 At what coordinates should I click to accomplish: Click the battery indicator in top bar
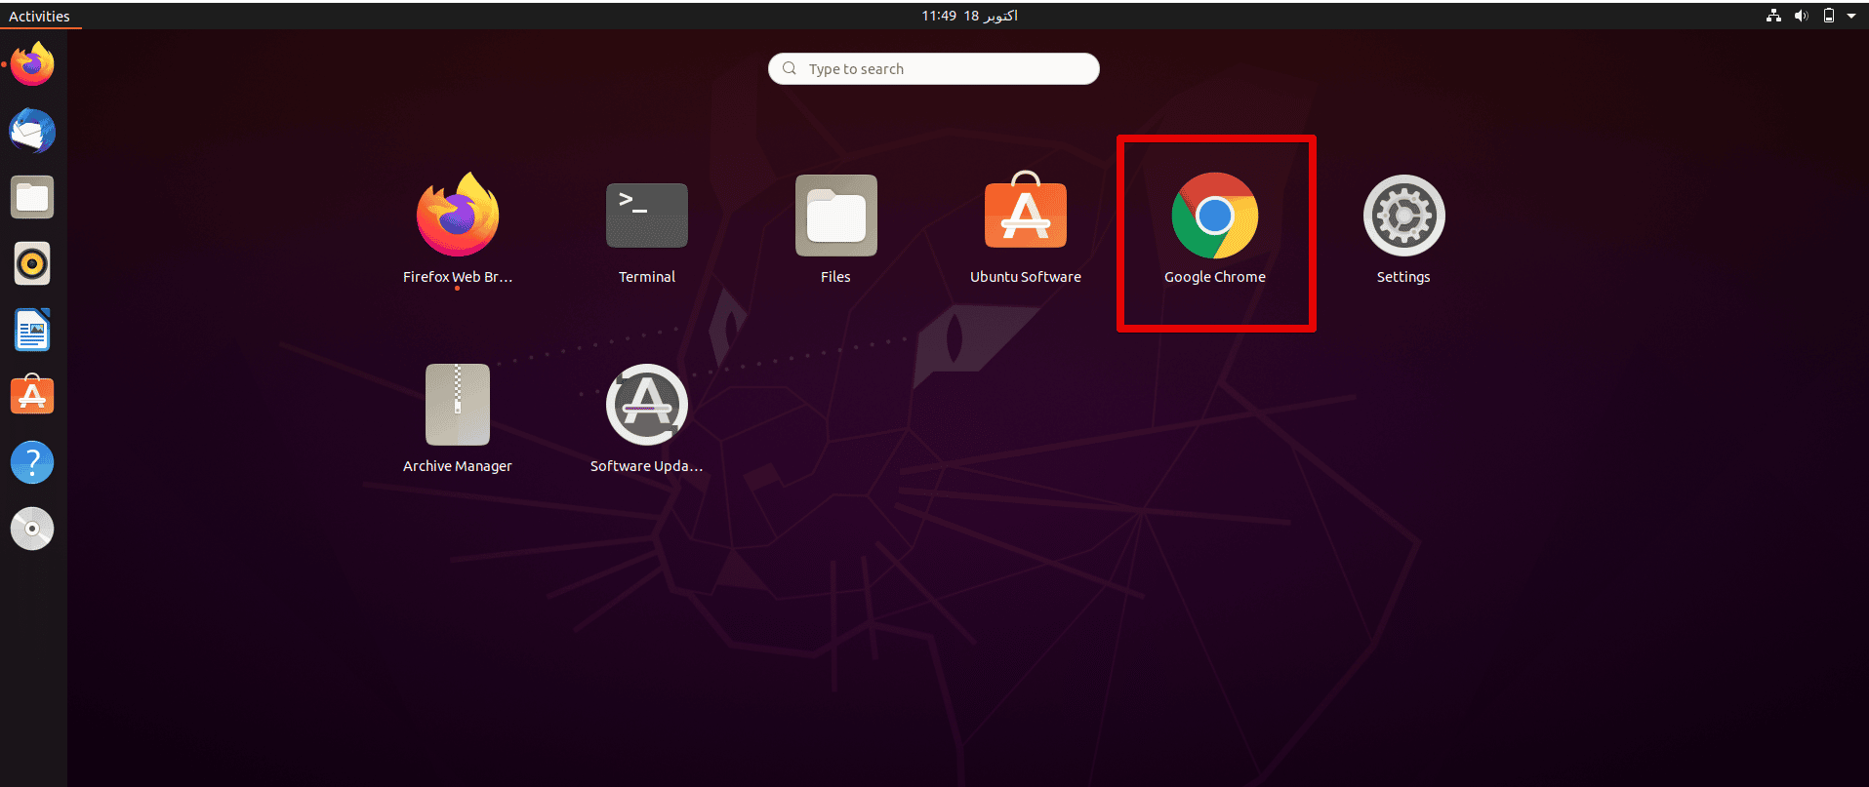[1828, 16]
